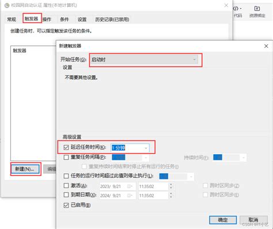Check 跨时区同步 for the 激活 row
The image size is (273, 229).
tap(205, 185)
